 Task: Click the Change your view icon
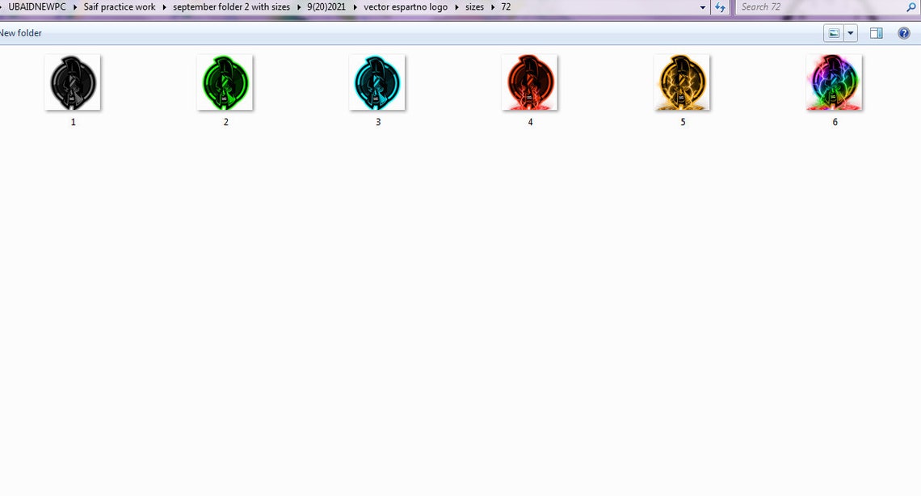835,32
